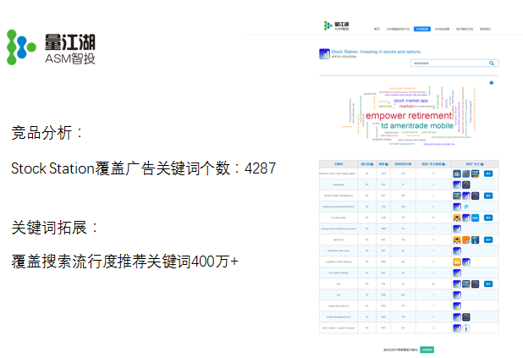Click the Stock Station icon in the impact financials row

(x=457, y=306)
